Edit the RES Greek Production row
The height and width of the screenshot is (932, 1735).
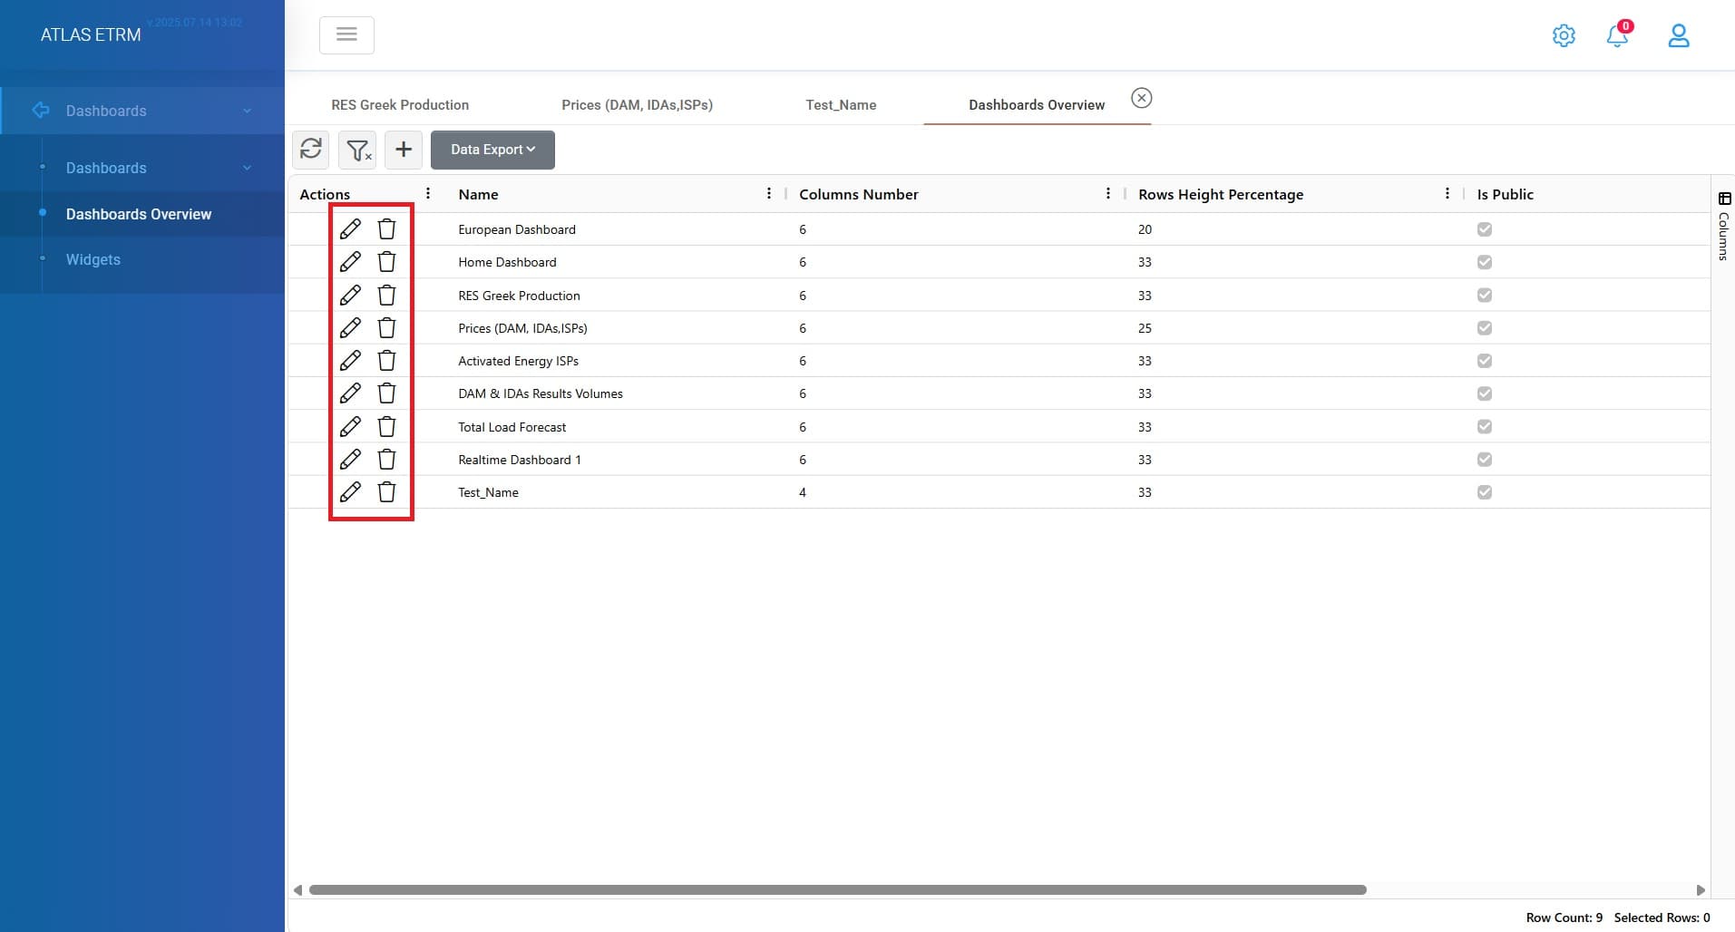(x=350, y=296)
